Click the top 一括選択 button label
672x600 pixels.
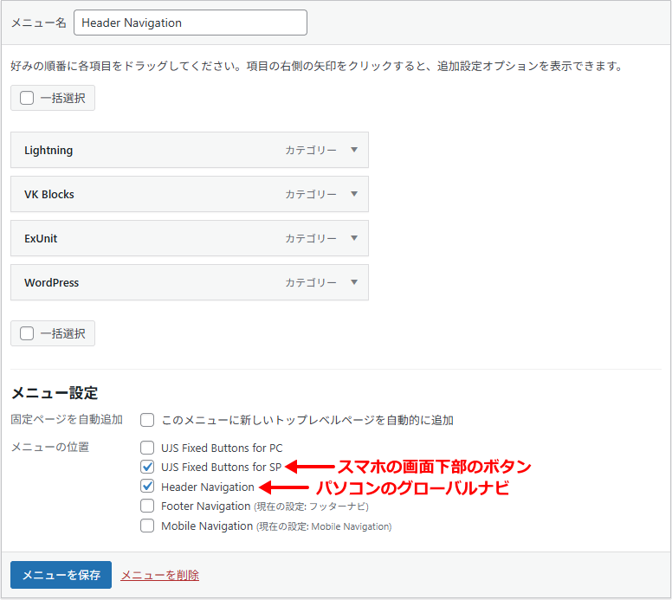click(x=62, y=98)
